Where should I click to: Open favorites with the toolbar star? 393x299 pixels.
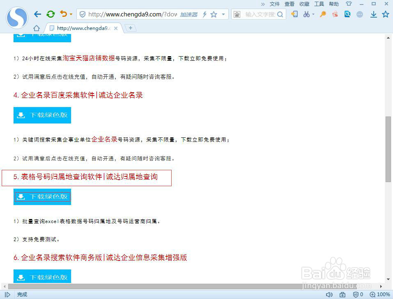point(386,14)
